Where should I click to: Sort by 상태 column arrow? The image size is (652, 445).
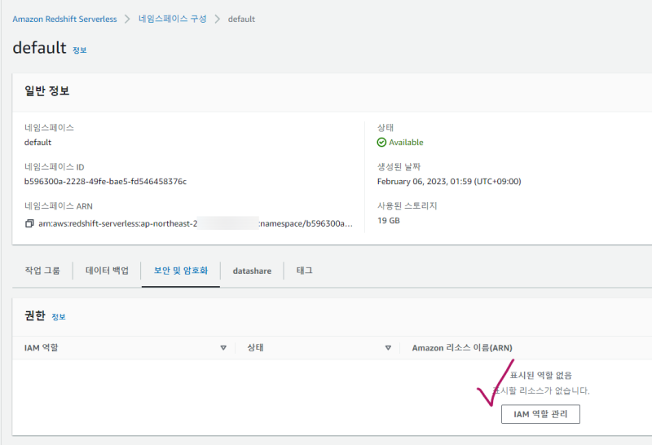(x=388, y=348)
